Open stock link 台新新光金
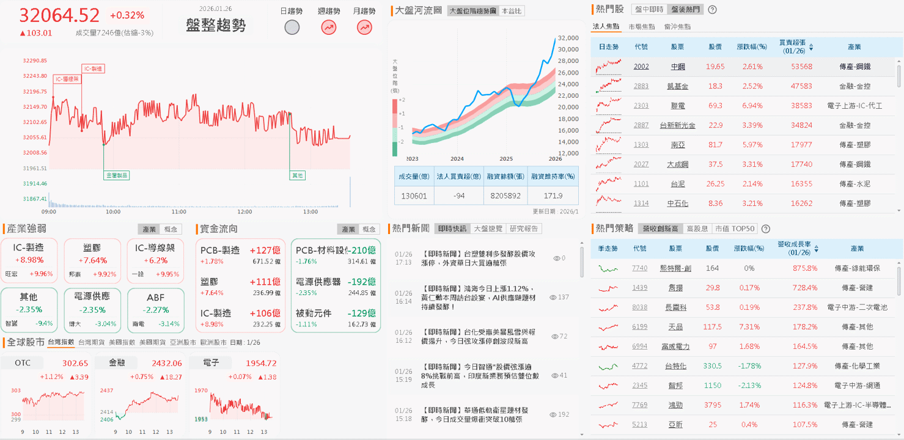 tap(678, 125)
